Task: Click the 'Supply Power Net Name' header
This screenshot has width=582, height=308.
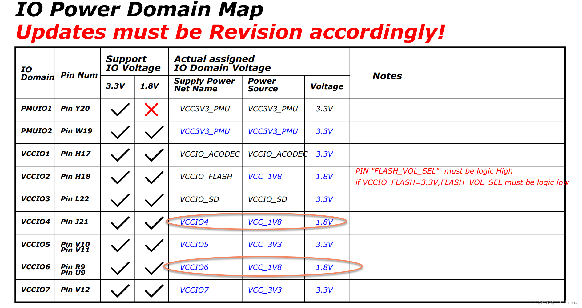Action: [204, 85]
